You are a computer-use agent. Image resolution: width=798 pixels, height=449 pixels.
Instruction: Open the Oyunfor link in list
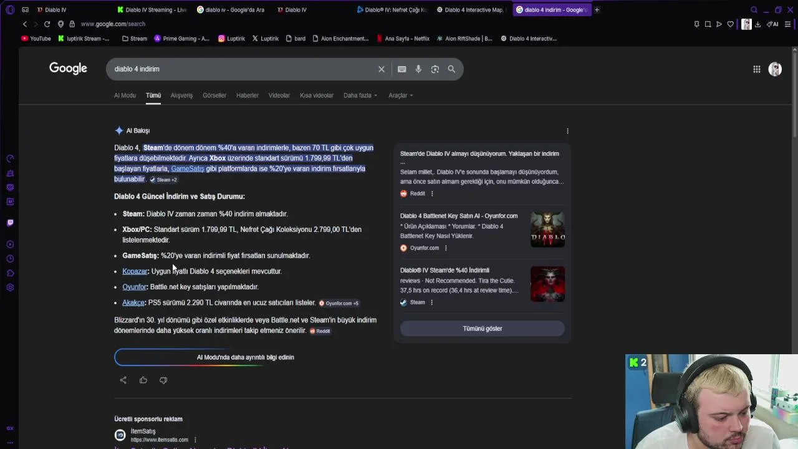click(x=134, y=287)
